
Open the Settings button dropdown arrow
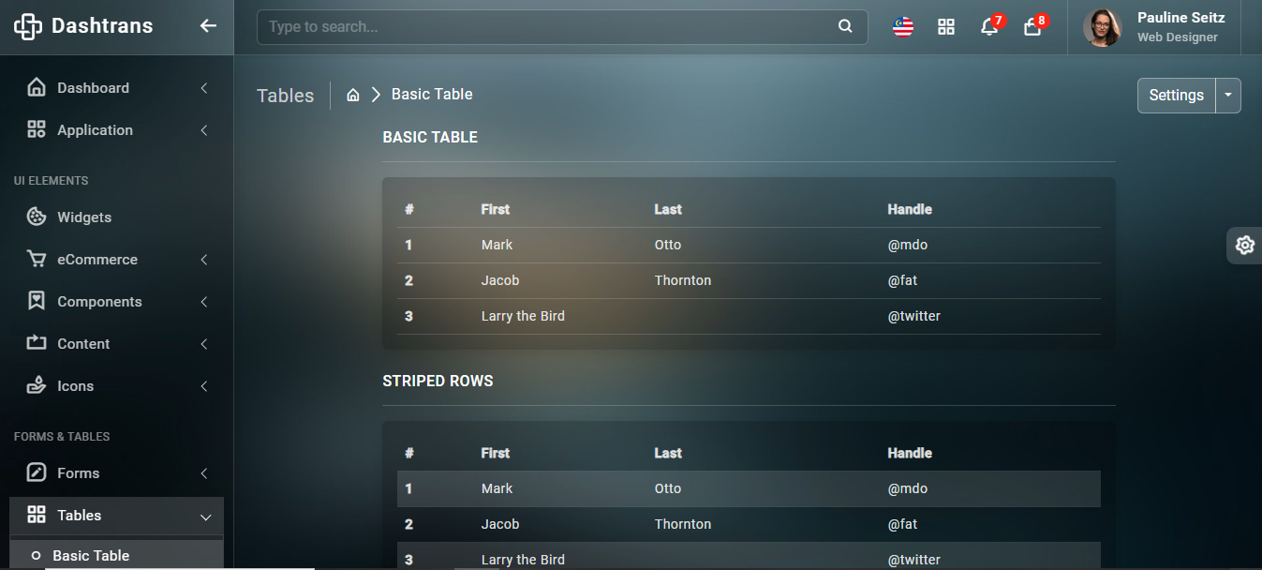tap(1227, 95)
